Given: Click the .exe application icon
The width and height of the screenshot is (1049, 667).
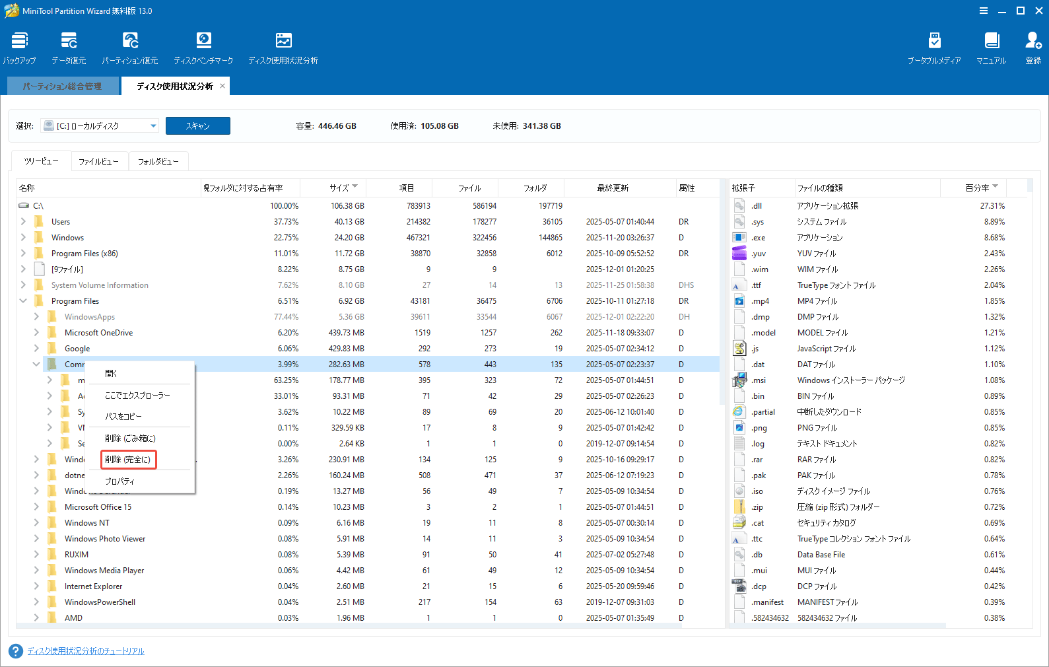Looking at the screenshot, I should click(739, 237).
